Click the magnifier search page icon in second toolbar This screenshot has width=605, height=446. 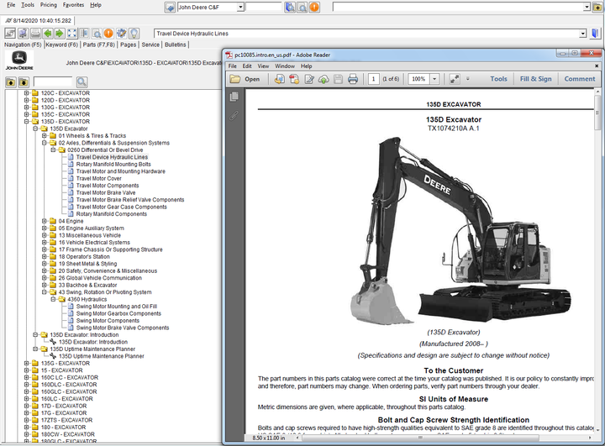click(97, 34)
